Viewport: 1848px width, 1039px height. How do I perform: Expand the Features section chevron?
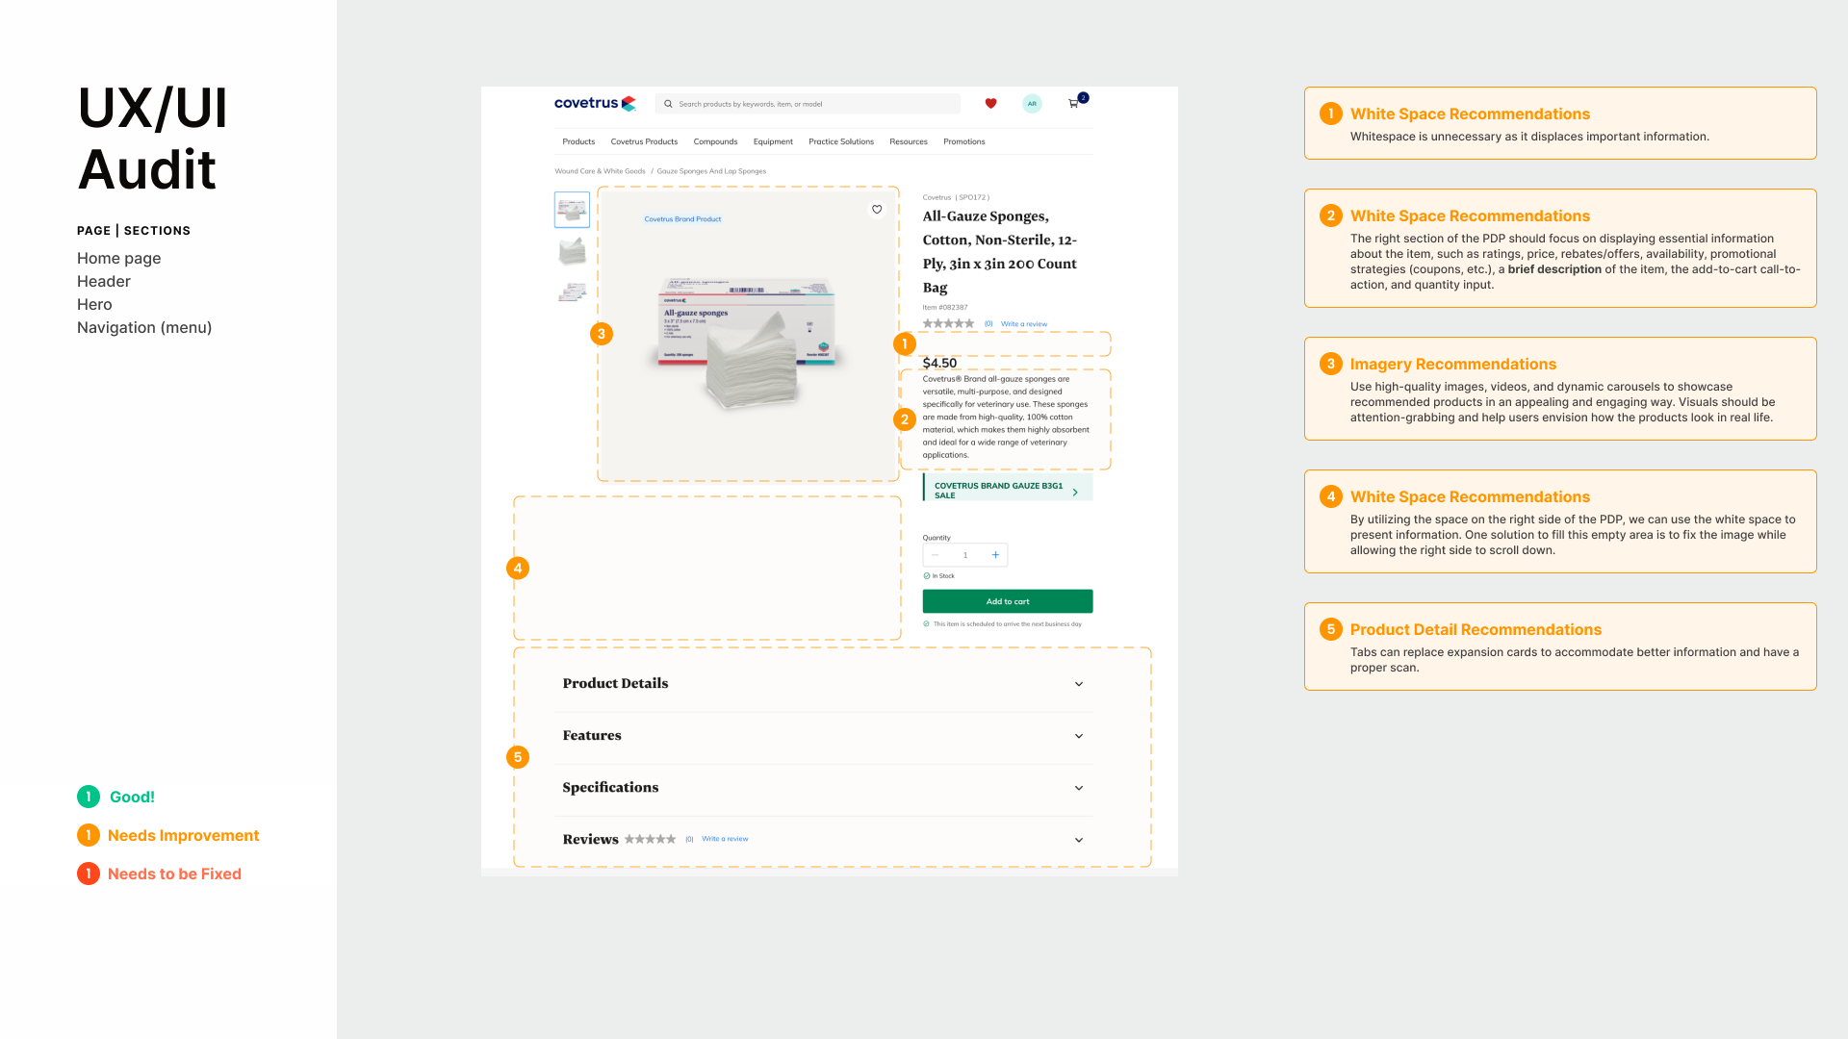1079,736
